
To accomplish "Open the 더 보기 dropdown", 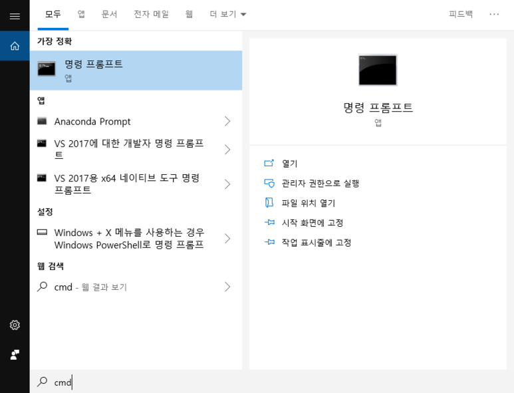I will [x=228, y=14].
